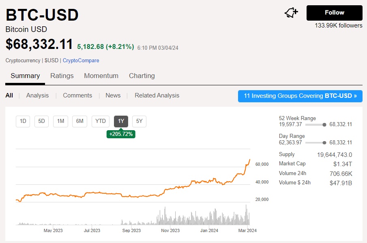
Task: View BTC-USD News
Action: (113, 95)
